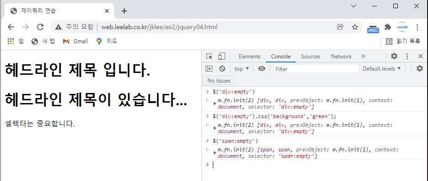Create a live expression with eye icon
Image resolution: width=428 pixels, height=181 pixels.
point(262,69)
